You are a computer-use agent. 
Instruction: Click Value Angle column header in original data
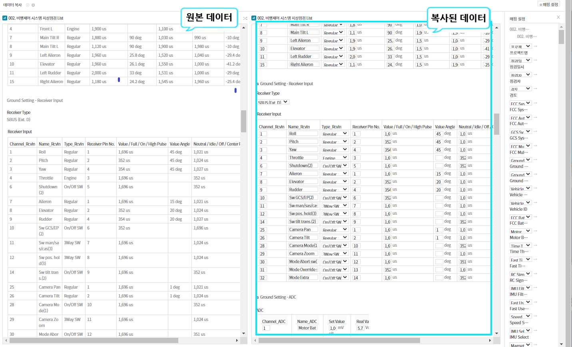pos(179,144)
